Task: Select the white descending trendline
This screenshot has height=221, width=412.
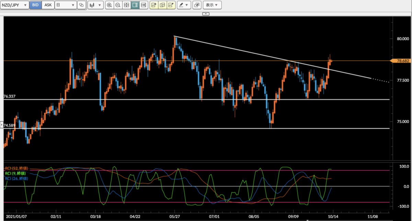Action: coord(273,57)
